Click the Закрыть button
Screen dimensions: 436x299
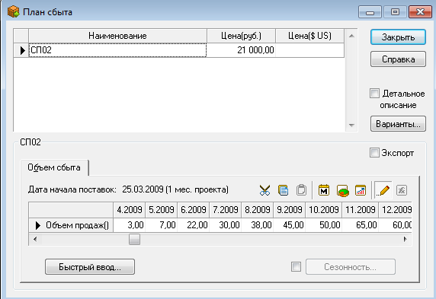398,37
